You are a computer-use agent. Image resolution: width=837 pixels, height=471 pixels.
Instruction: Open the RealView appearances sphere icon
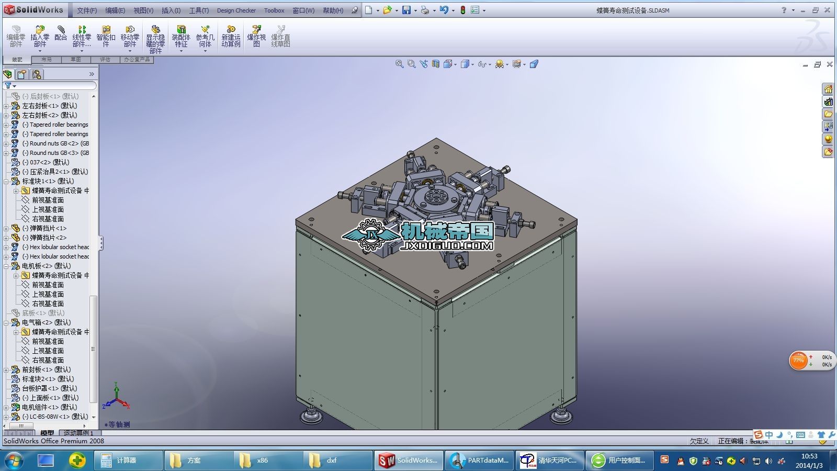point(828,139)
